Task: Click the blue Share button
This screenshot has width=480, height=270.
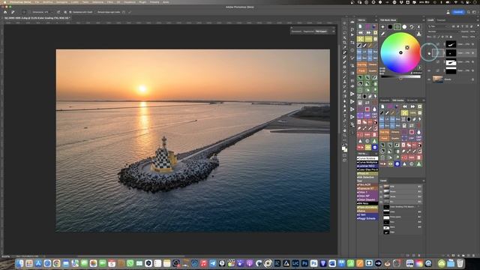Action: 458,12
